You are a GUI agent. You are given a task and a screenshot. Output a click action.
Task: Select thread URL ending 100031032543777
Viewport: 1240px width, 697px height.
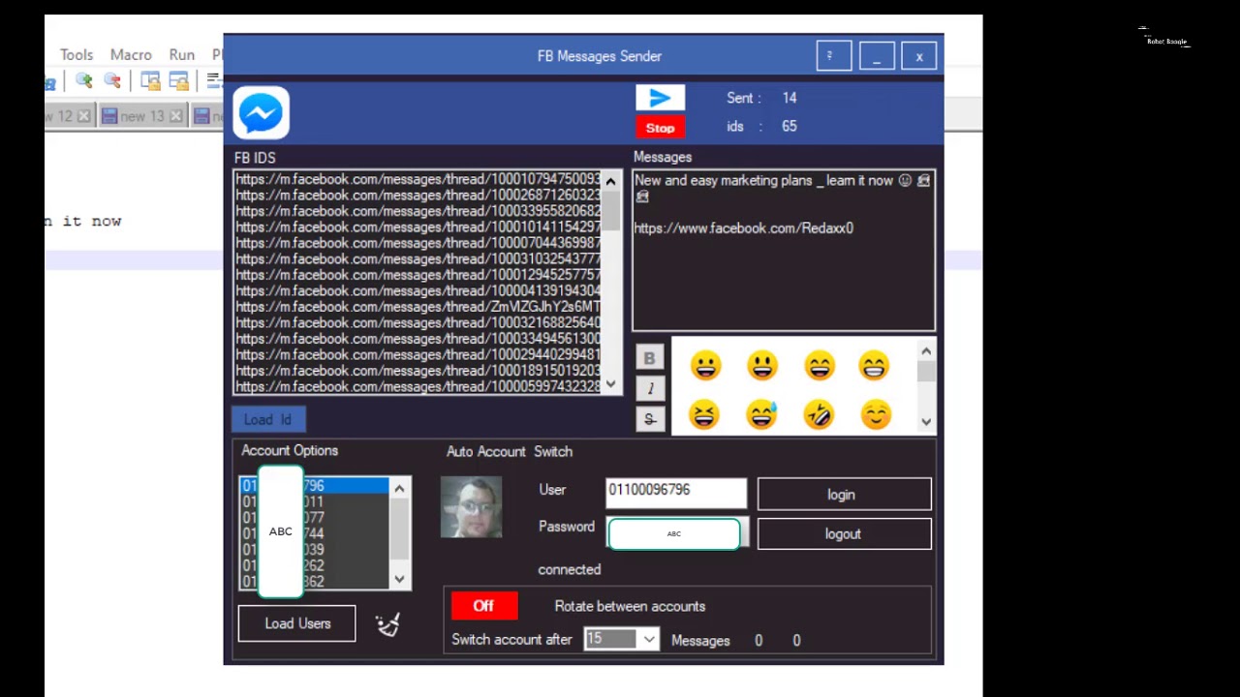(418, 258)
